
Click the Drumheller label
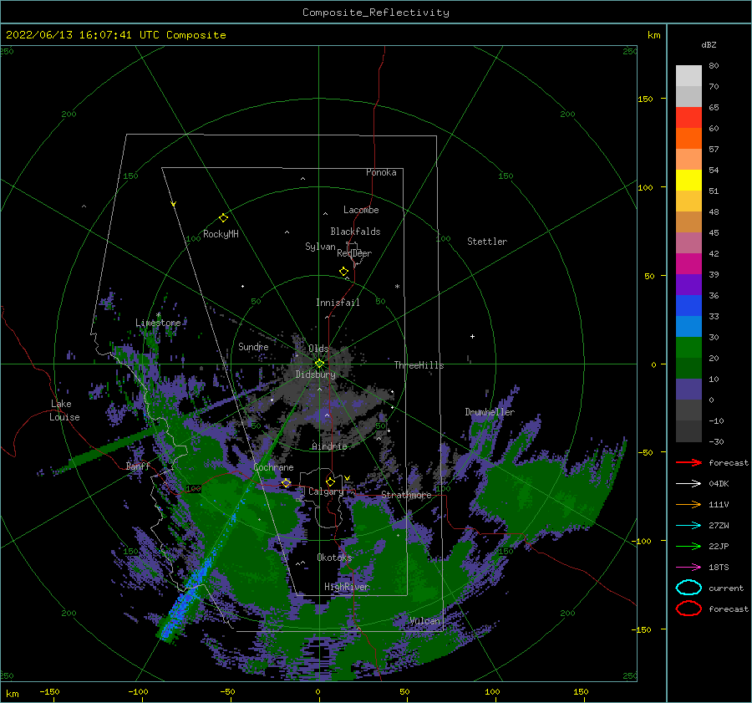click(x=489, y=412)
